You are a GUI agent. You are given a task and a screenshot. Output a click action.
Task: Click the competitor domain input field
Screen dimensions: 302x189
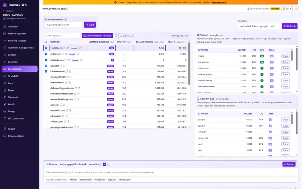pyautogui.click(x=63, y=25)
